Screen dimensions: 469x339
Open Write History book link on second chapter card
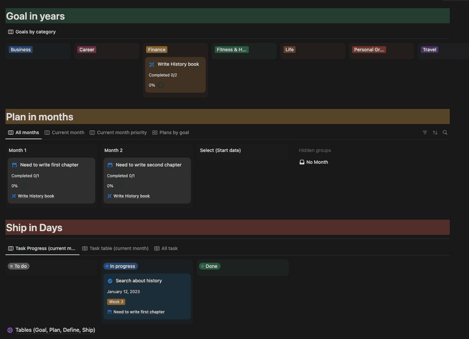pyautogui.click(x=128, y=196)
